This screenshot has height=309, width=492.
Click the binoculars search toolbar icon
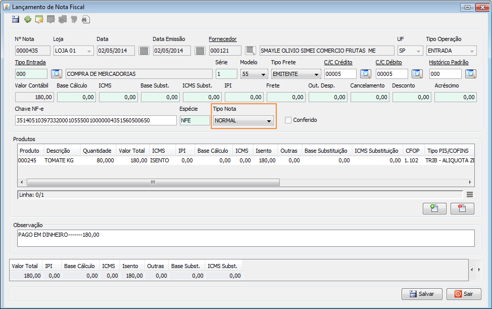click(x=85, y=20)
